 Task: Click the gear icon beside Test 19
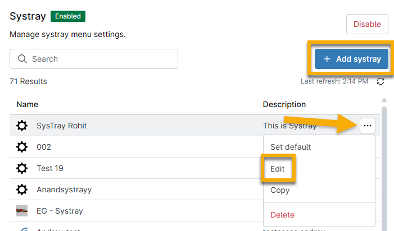(22, 168)
